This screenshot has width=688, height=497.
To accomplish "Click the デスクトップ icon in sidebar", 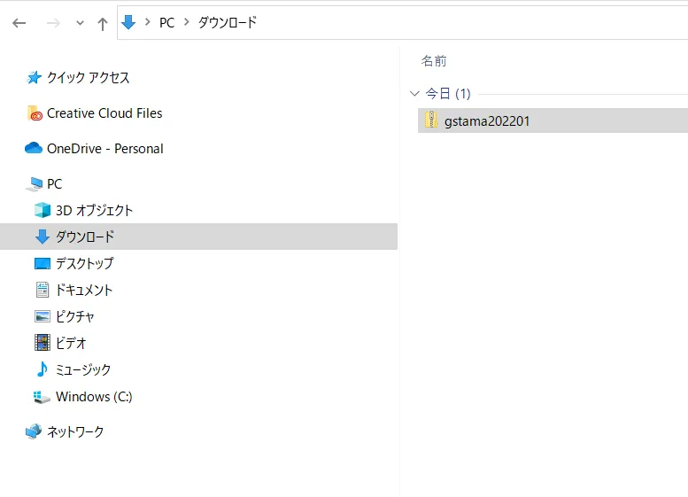I will pos(42,264).
